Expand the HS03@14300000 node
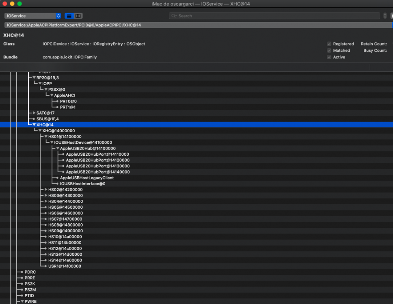 pos(46,195)
